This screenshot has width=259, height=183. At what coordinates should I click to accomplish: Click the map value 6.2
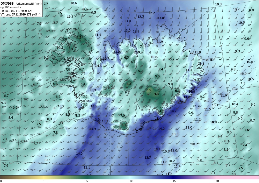click(x=110, y=88)
